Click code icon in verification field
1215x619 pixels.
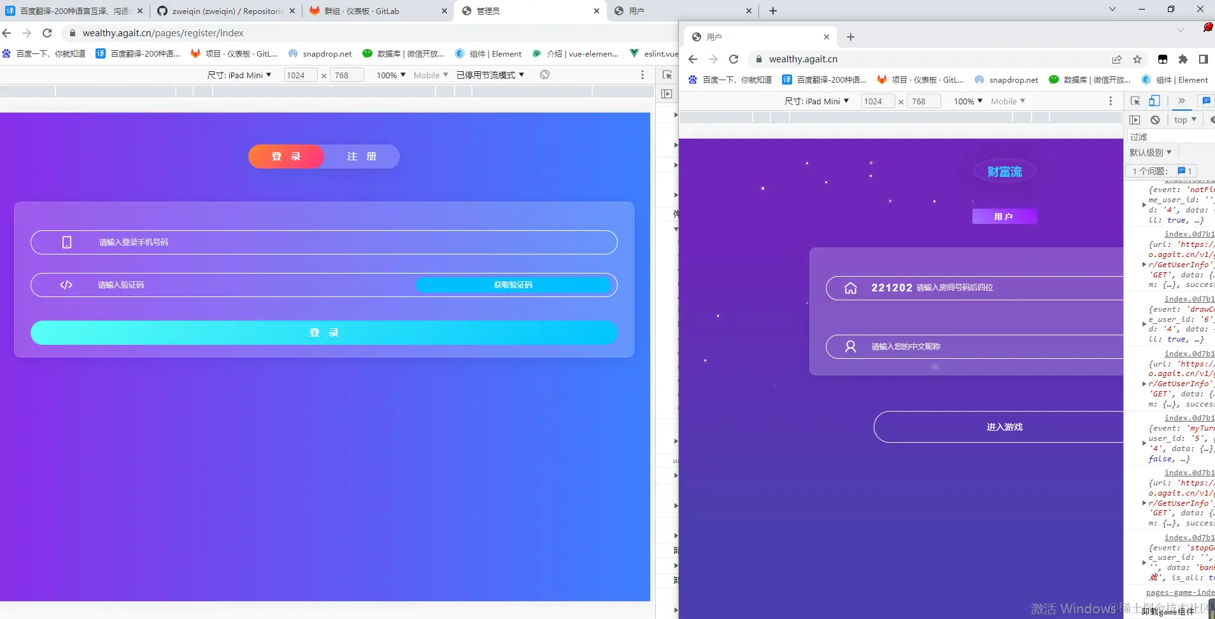pos(66,285)
